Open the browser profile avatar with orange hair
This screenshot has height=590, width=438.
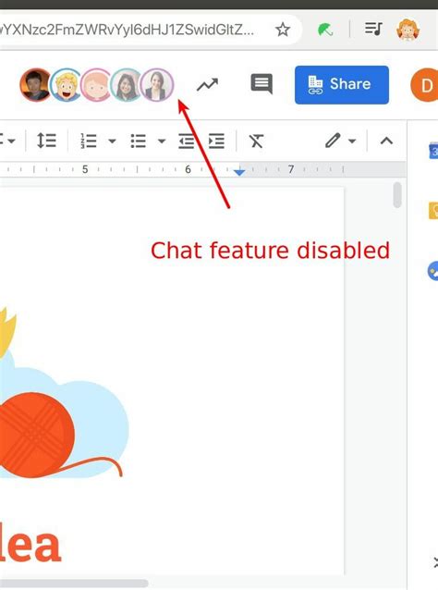[x=408, y=29]
